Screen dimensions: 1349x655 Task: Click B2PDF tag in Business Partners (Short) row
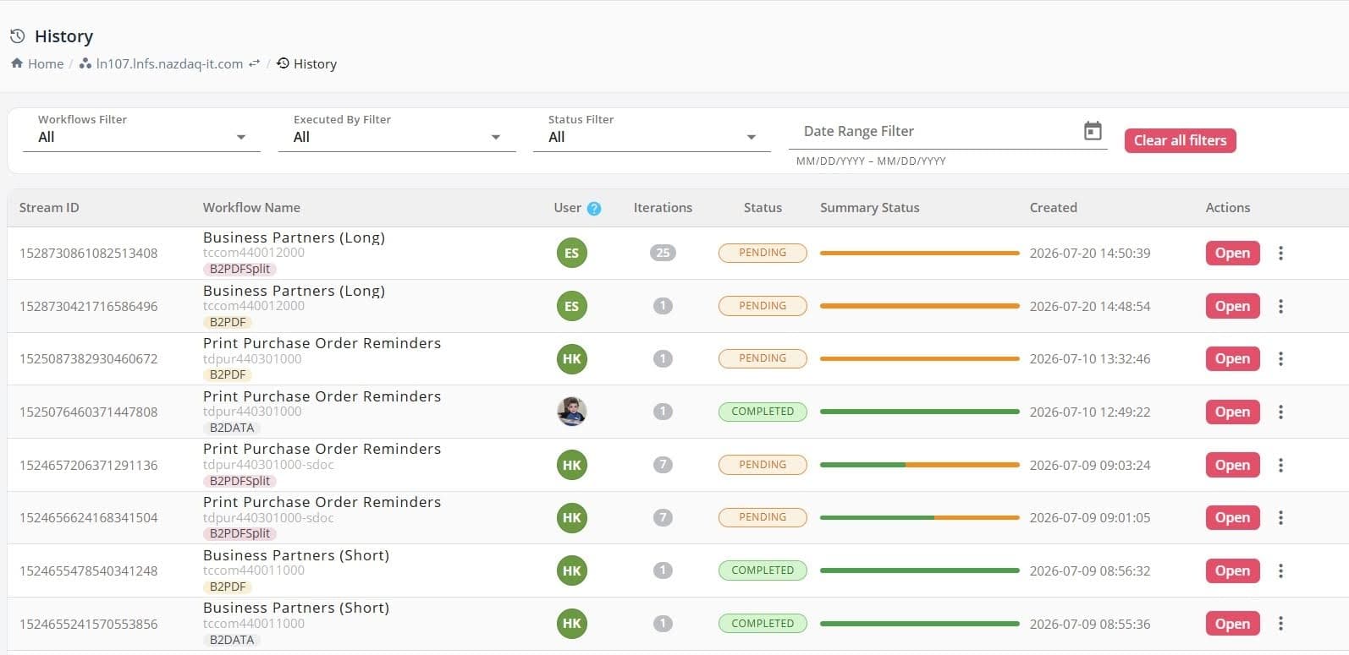(x=228, y=587)
